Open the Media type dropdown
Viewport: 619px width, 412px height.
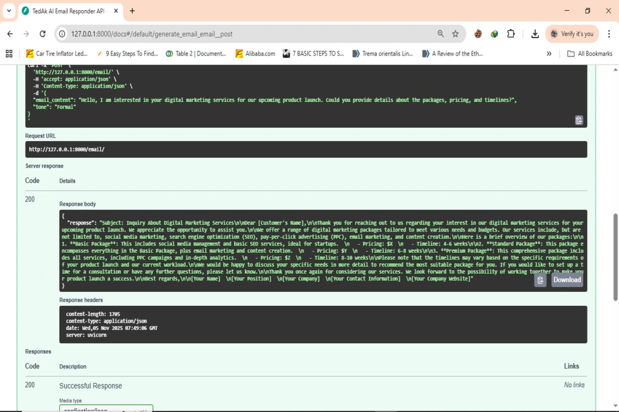[106, 408]
